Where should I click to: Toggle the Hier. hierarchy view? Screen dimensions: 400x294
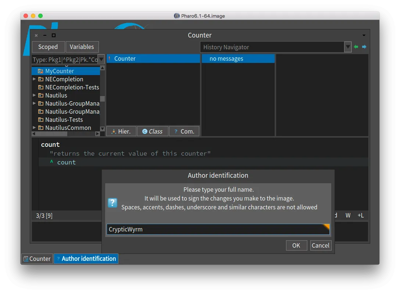(121, 131)
